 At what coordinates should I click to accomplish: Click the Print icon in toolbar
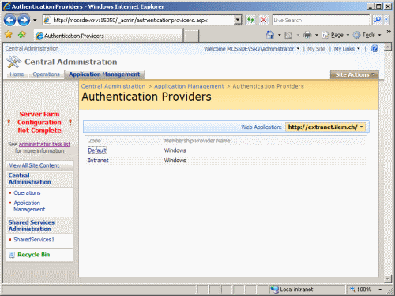pos(307,35)
